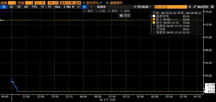Click the 21:30 start time field
216x102 pixels.
pos(40,3)
